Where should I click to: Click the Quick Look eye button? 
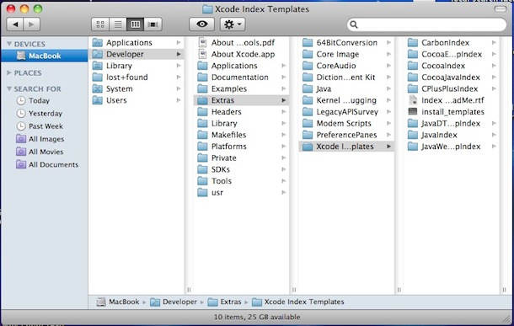[x=202, y=24]
